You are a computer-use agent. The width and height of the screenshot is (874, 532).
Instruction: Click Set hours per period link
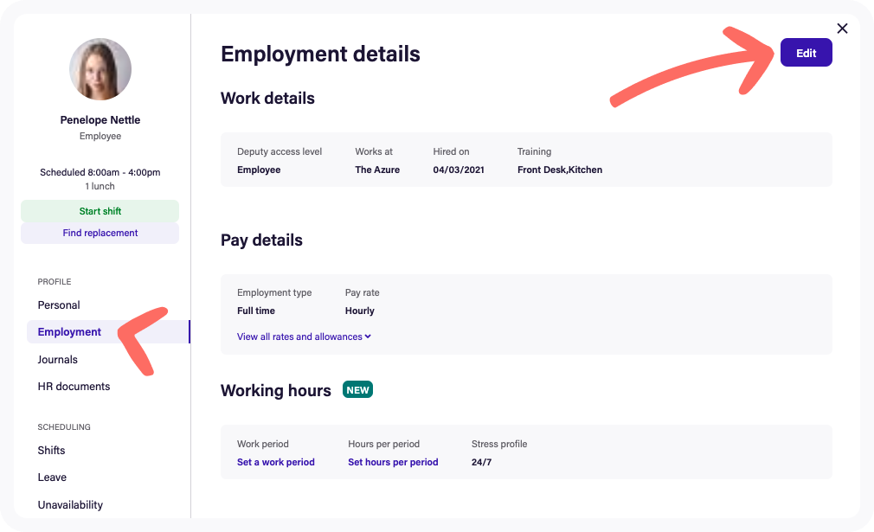point(393,462)
